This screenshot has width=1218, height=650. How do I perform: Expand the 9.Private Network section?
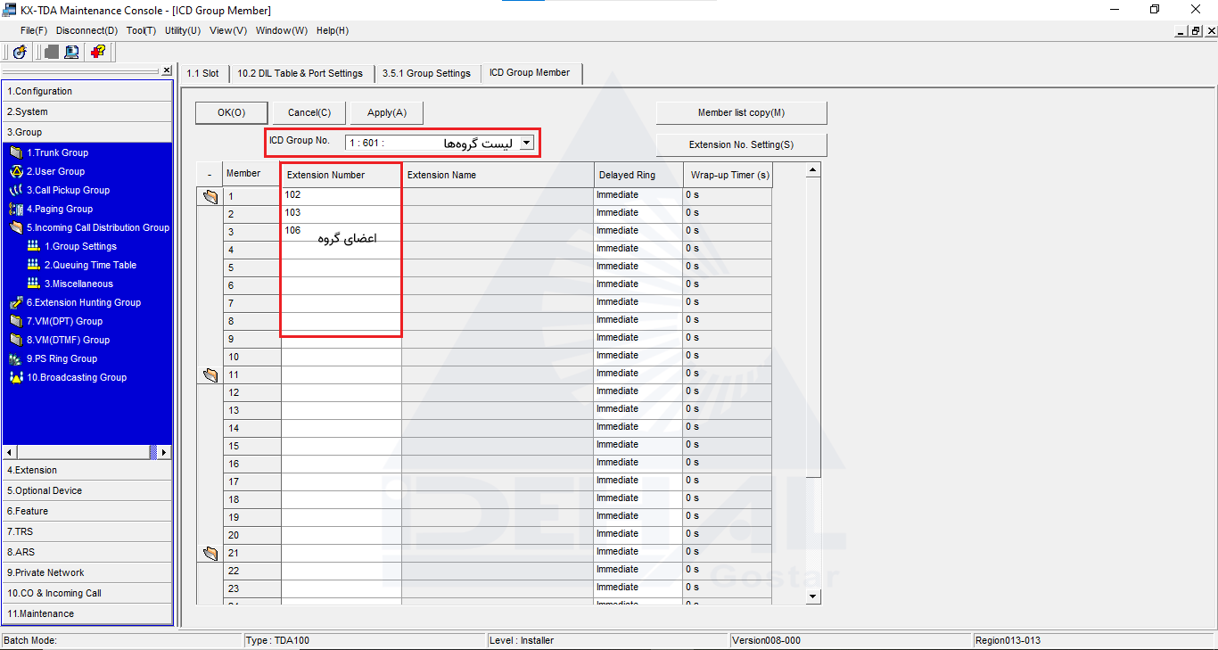(87, 572)
